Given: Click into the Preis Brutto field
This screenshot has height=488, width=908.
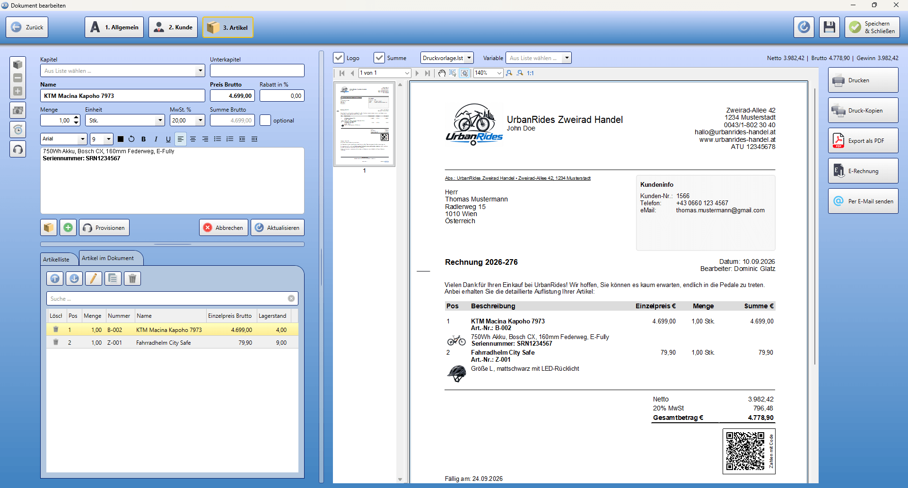Looking at the screenshot, I should pyautogui.click(x=232, y=96).
